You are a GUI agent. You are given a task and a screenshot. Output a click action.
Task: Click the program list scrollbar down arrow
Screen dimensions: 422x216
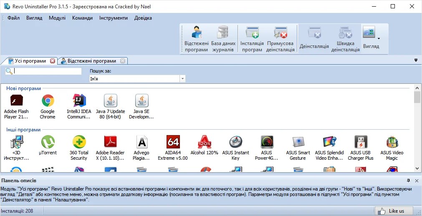pos(417,168)
